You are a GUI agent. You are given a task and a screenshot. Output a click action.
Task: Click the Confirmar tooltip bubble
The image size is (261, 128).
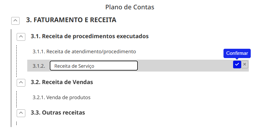click(237, 53)
